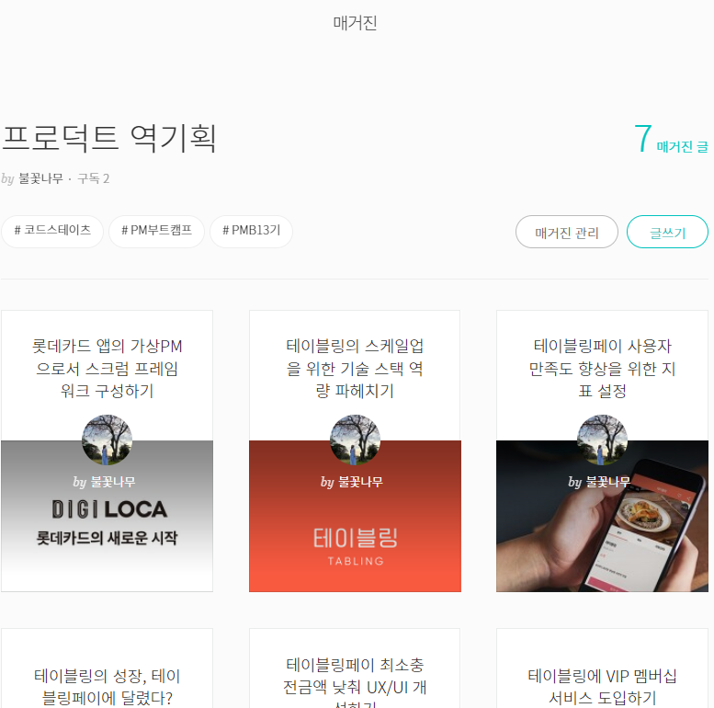Viewport: 714px width, 708px height.
Task: Click author name 불꽃나무 under magazine title
Action: 40,178
